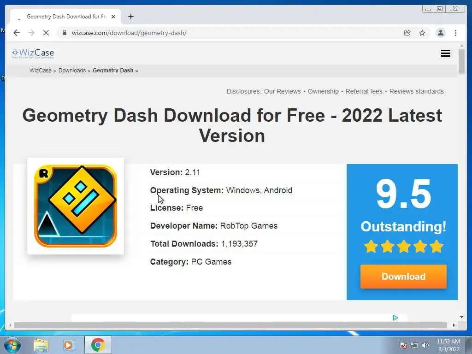Close the Geometry Dash tab
Image resolution: width=472 pixels, height=354 pixels.
tap(113, 17)
